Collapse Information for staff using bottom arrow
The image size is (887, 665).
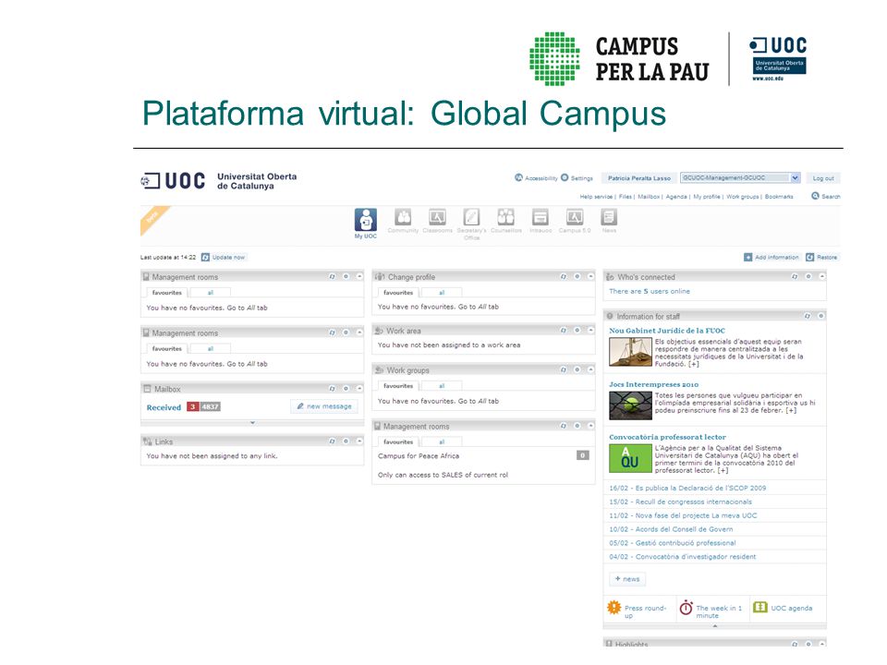click(x=715, y=626)
